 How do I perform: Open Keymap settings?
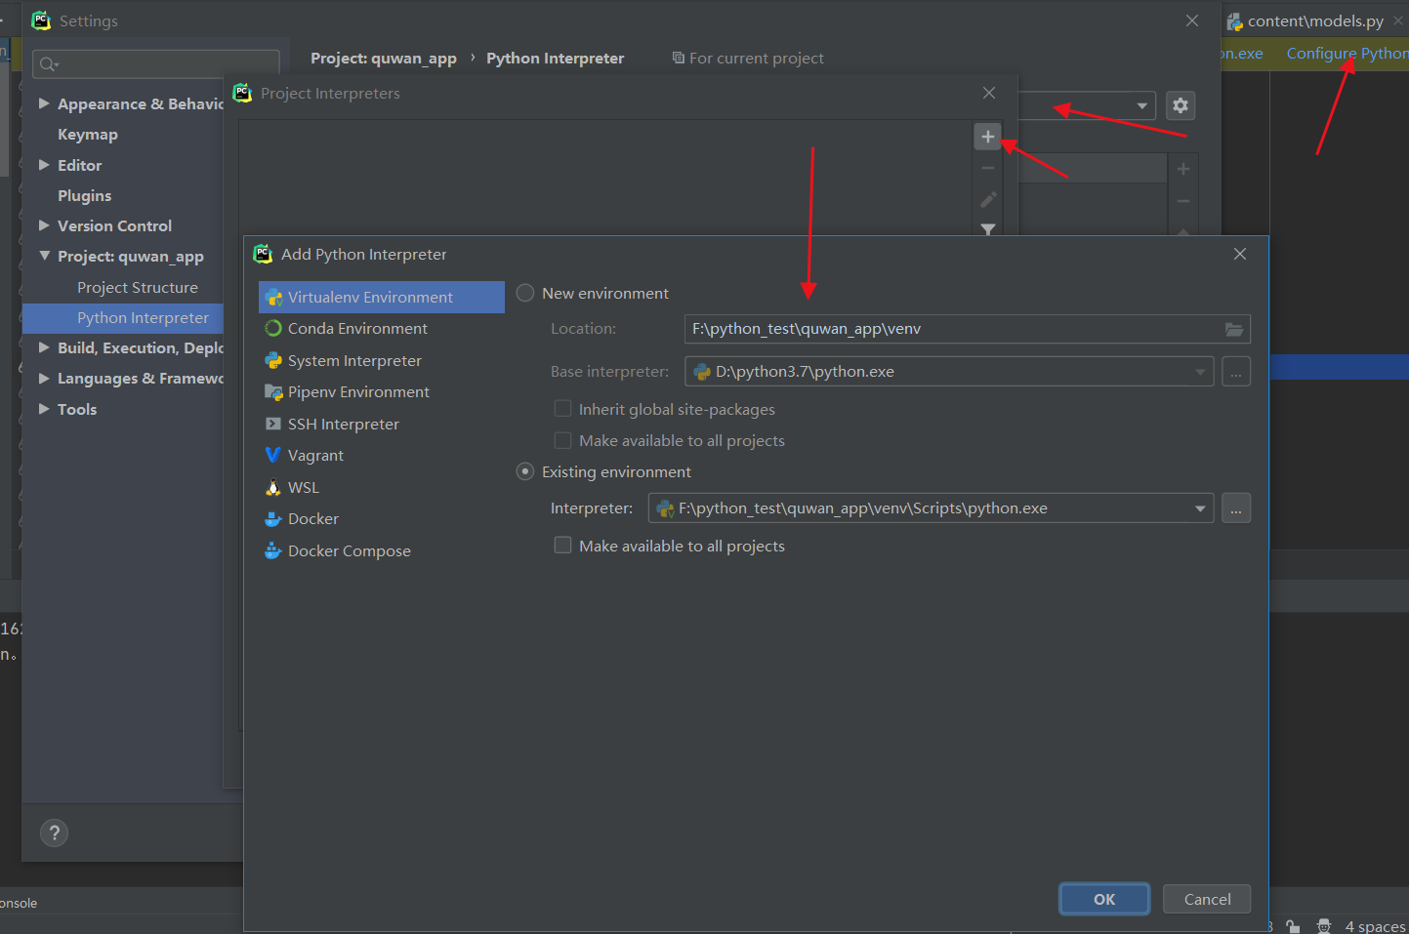click(x=88, y=134)
